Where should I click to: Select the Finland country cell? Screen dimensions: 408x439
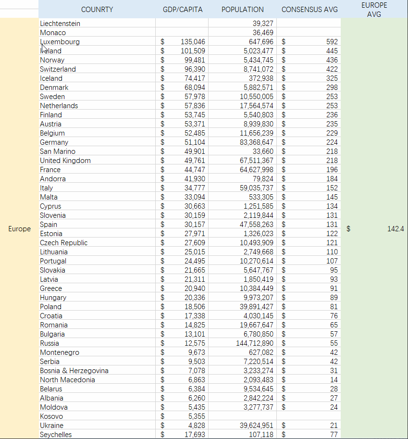pos(97,115)
